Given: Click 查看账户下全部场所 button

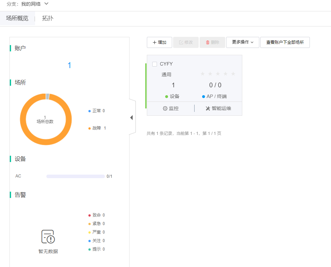Looking at the screenshot, I should point(285,42).
